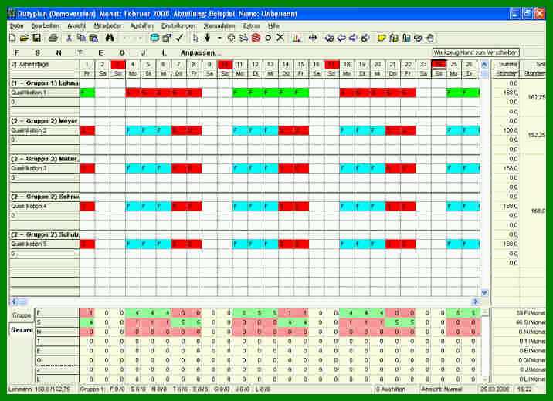Click the black down arrow tool
The height and width of the screenshot is (401, 553).
tap(207, 38)
